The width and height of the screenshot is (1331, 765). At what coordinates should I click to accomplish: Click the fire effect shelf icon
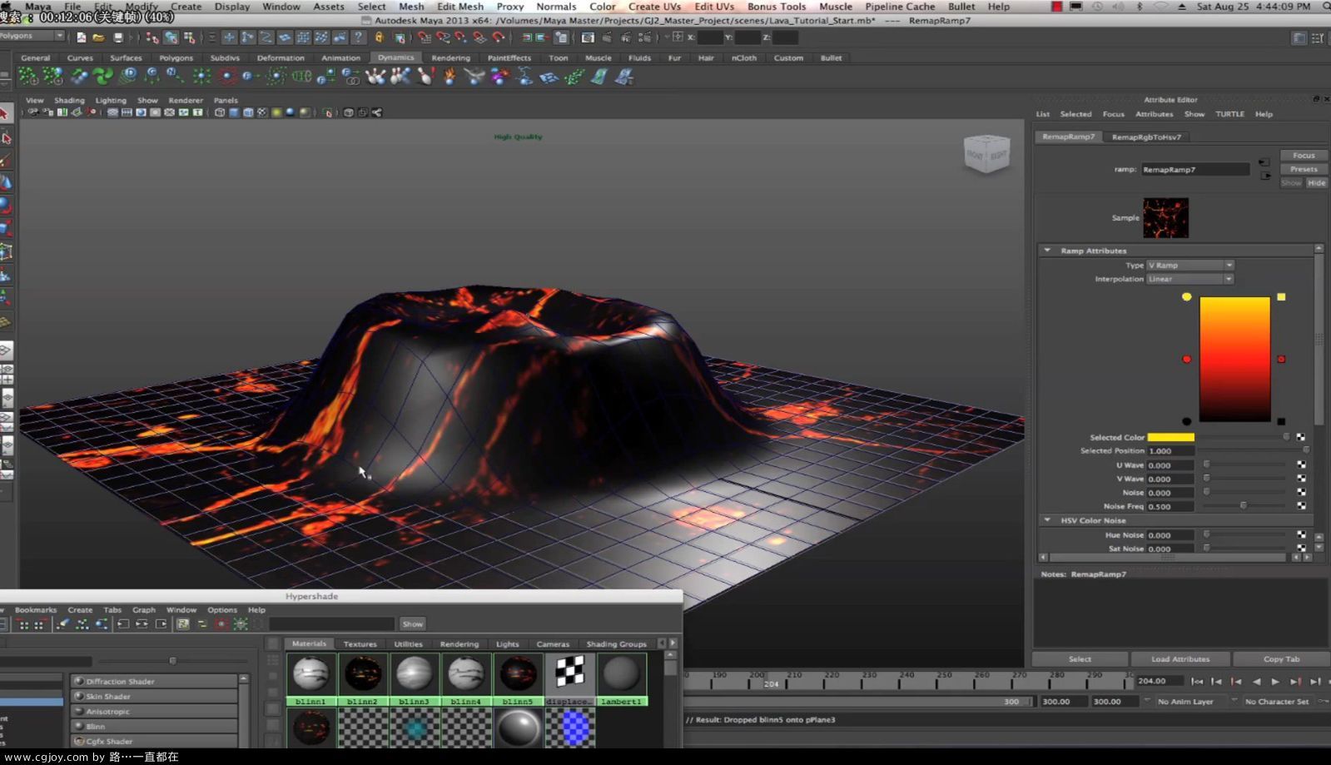(449, 77)
